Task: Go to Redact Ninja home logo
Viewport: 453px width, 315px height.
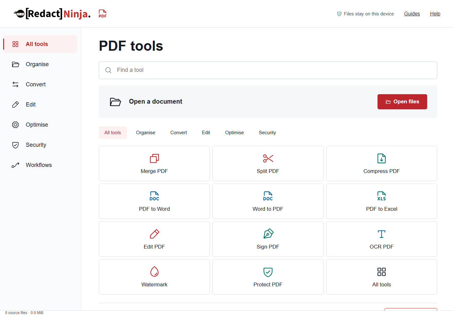Action: tap(52, 14)
